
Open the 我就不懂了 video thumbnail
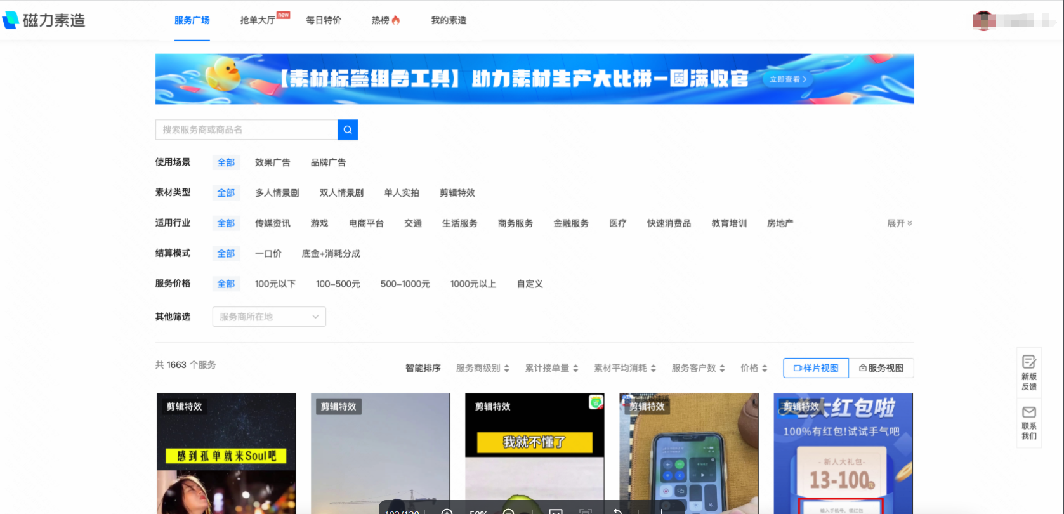click(535, 454)
